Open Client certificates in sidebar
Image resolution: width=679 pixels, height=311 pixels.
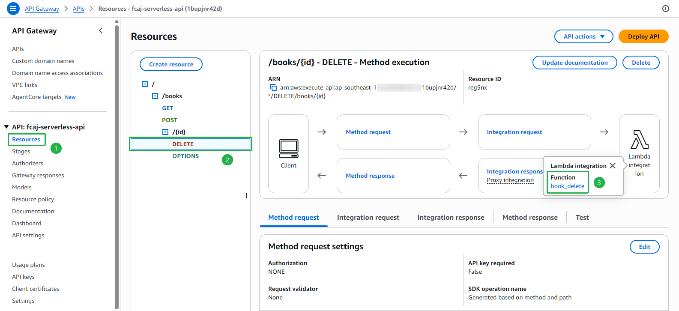[36, 289]
